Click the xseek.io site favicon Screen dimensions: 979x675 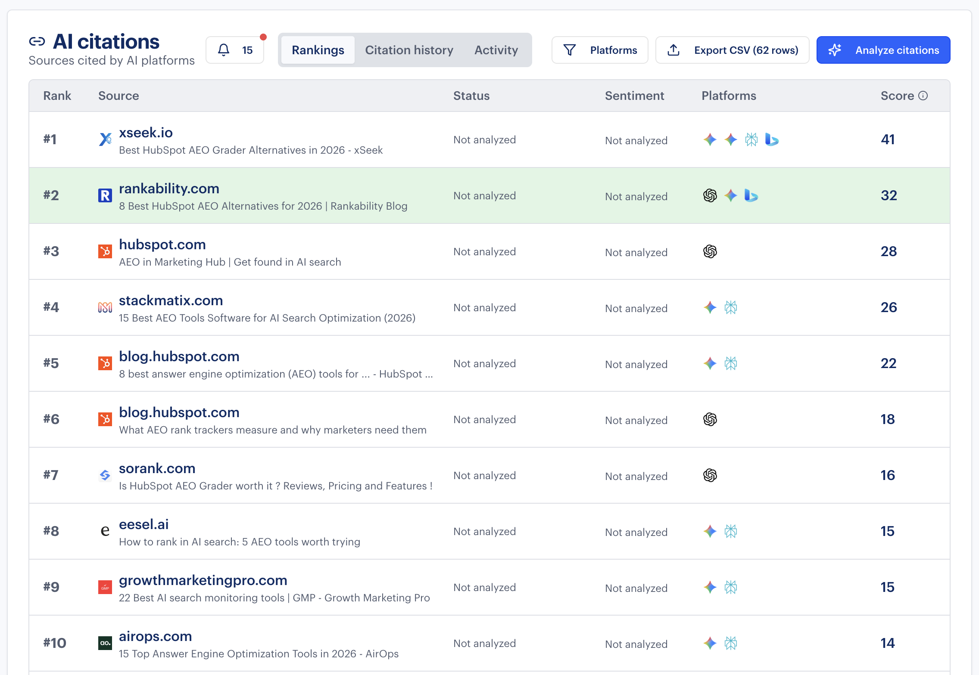105,139
